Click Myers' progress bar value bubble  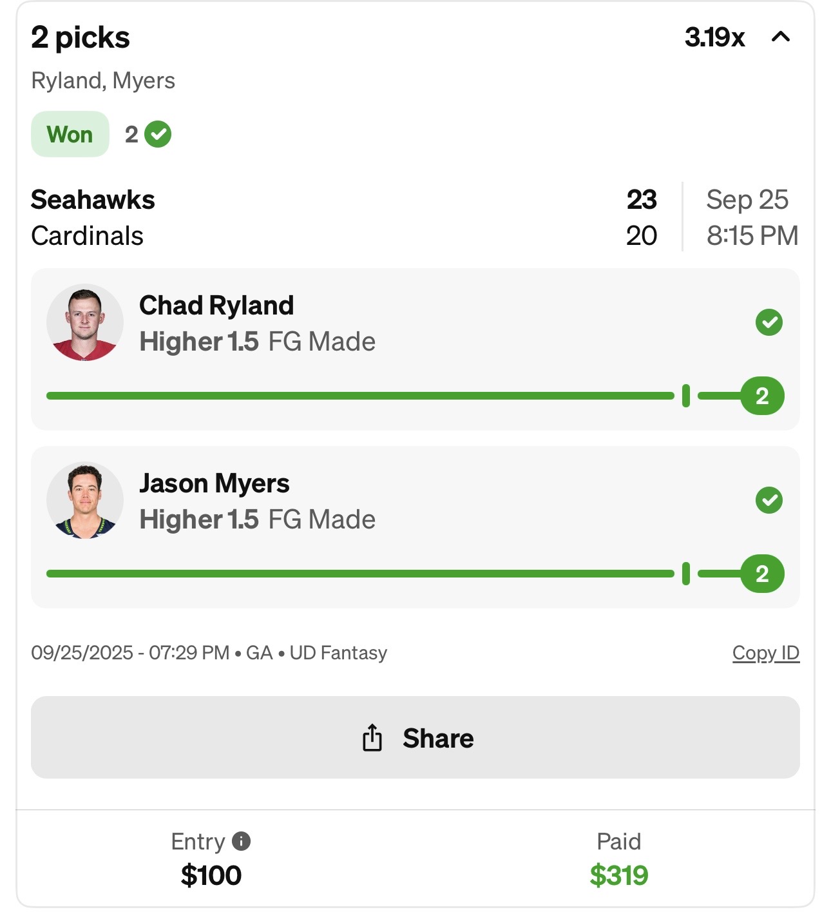coord(761,574)
